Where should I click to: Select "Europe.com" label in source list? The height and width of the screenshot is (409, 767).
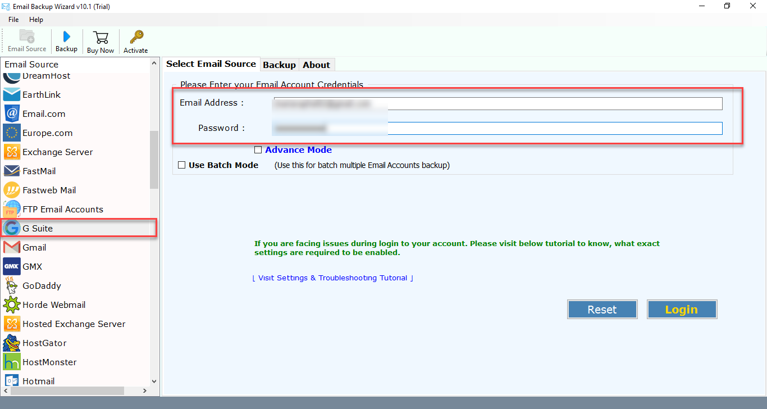coord(48,133)
